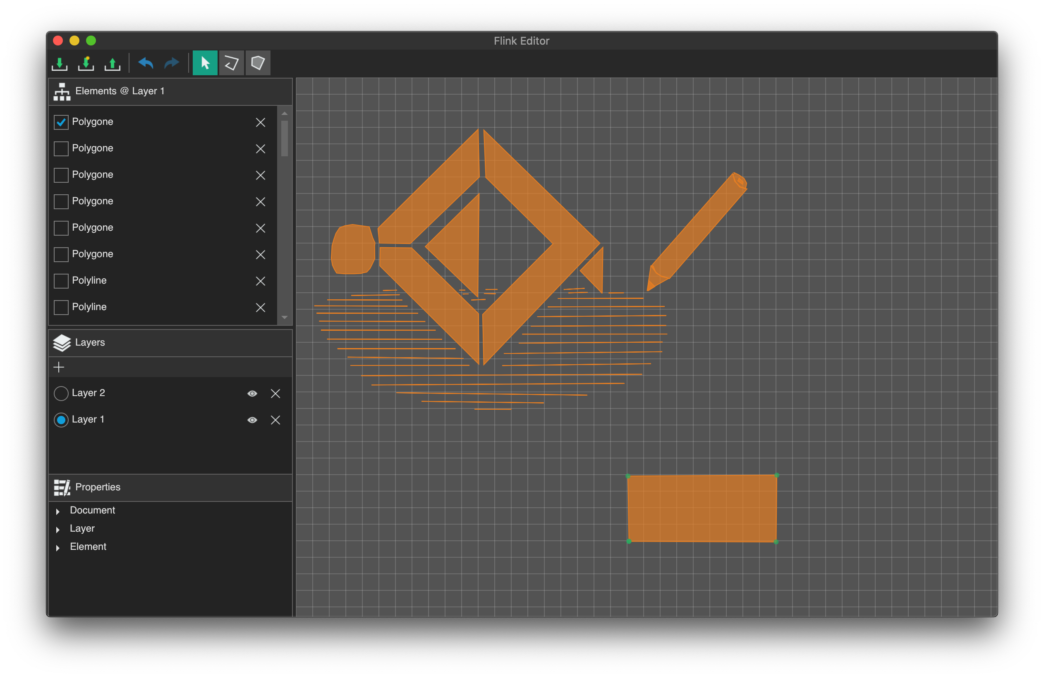The width and height of the screenshot is (1044, 678).
Task: Select the polygon drawing tool
Action: (258, 63)
